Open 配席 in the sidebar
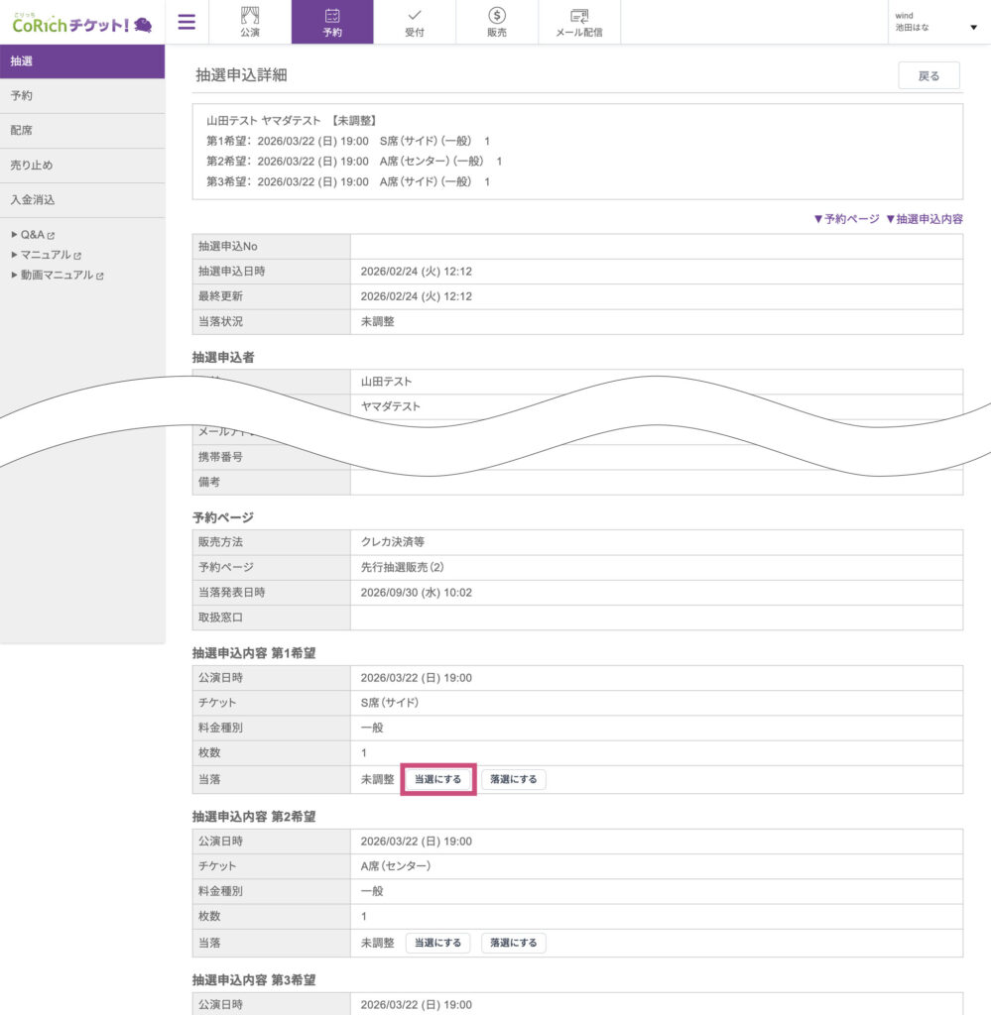991x1015 pixels. coord(81,131)
